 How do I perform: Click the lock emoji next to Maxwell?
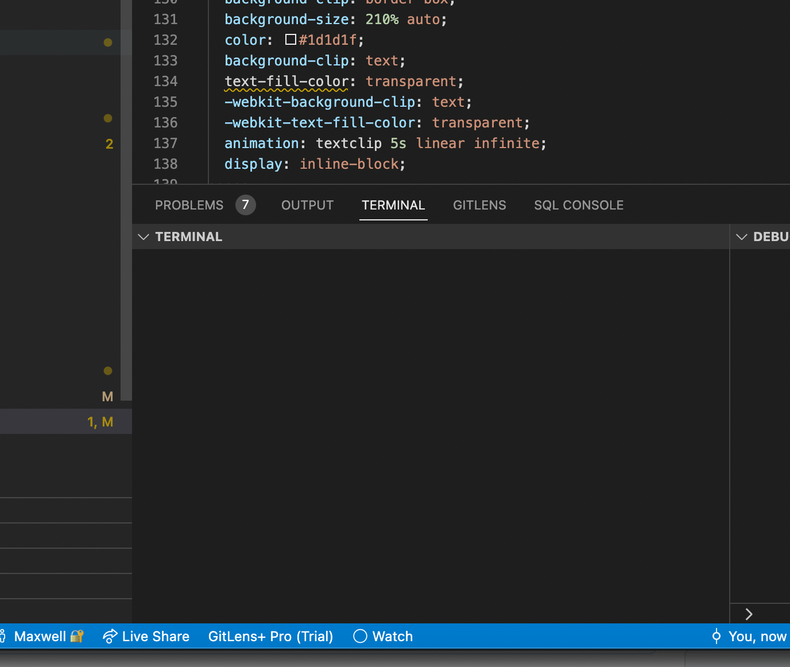77,636
